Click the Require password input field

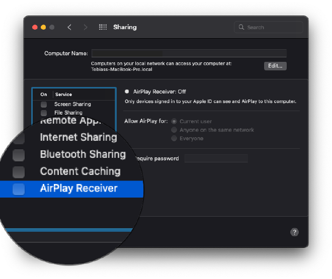click(216, 158)
